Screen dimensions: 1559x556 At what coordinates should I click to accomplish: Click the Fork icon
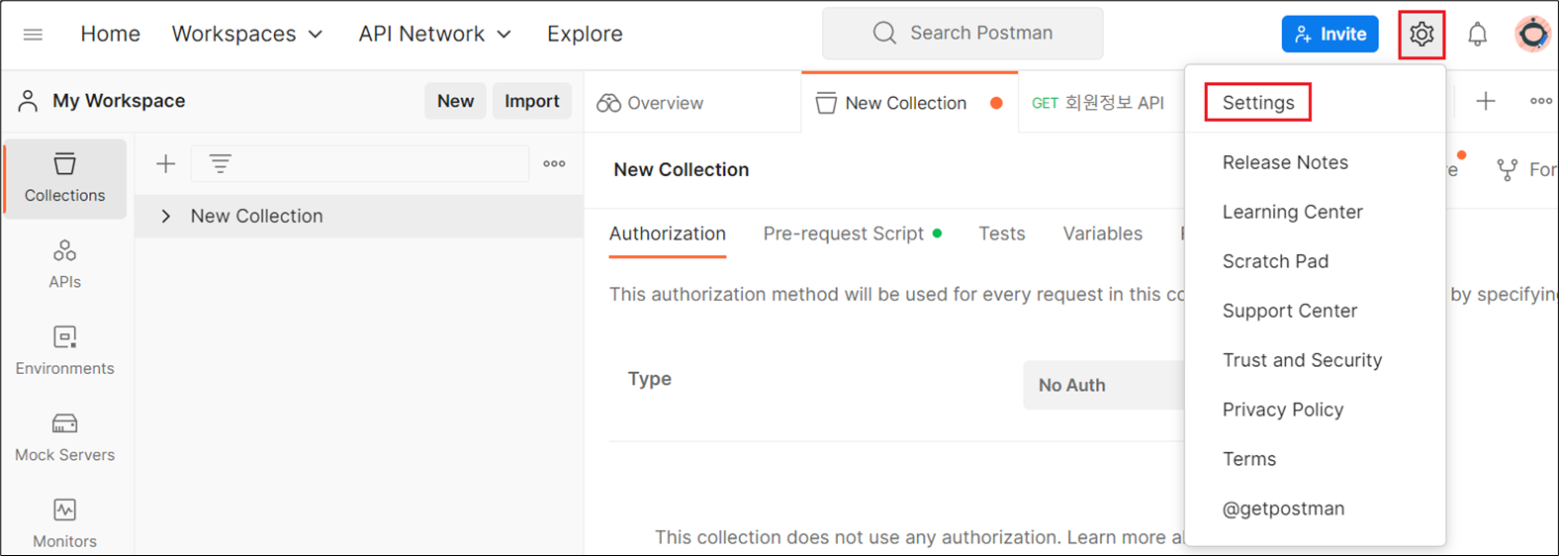point(1507,170)
